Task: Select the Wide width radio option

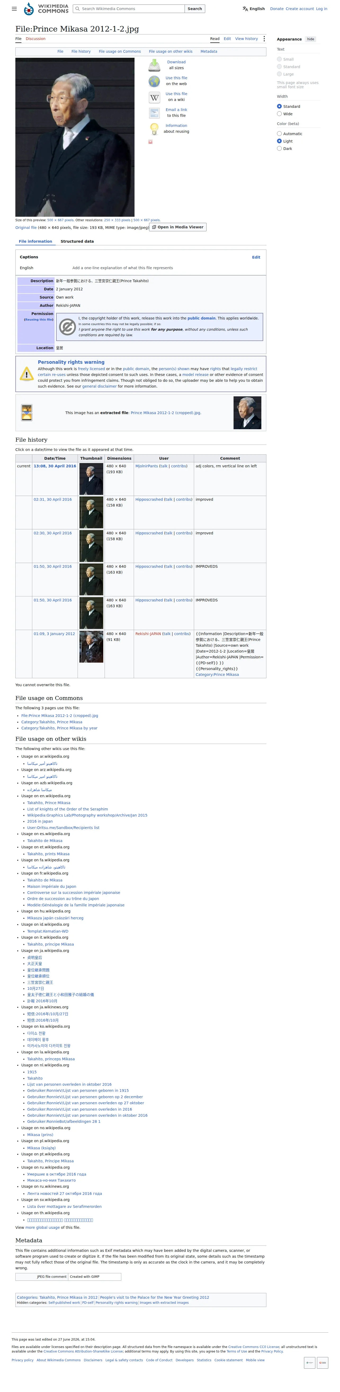Action: (279, 114)
